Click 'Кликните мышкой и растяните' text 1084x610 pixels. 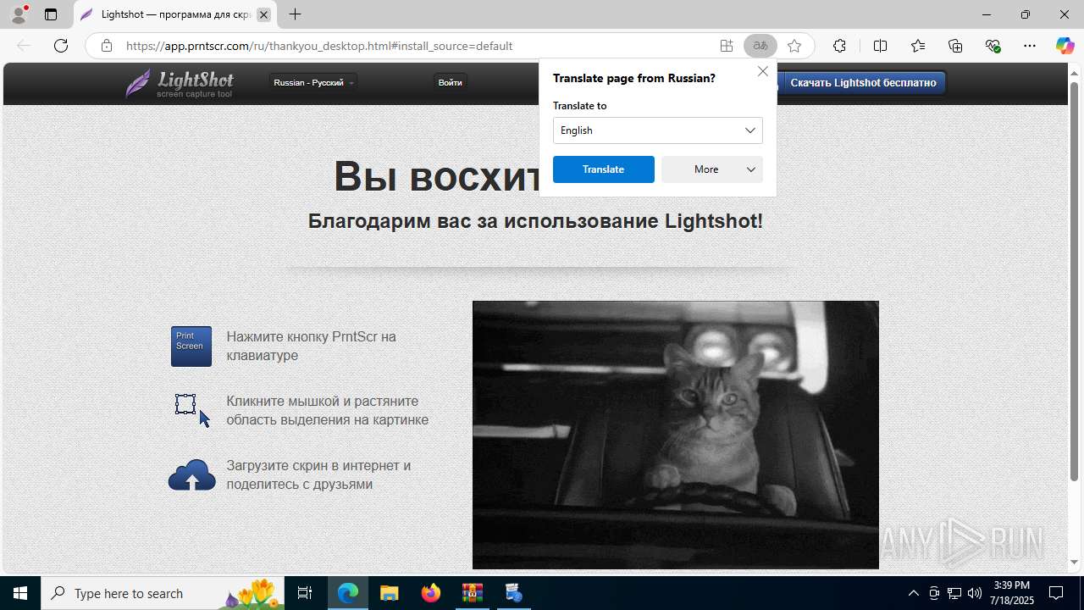(x=323, y=401)
